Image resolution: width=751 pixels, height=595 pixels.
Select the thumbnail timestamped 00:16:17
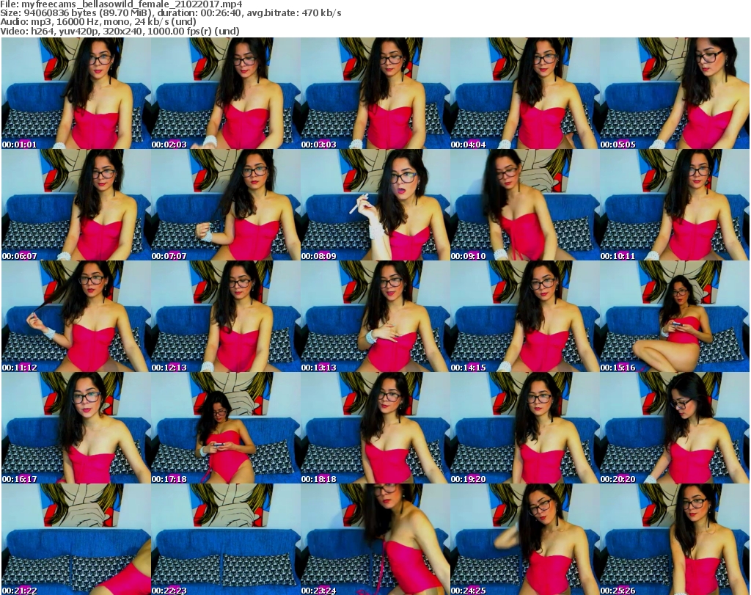pyautogui.click(x=76, y=428)
